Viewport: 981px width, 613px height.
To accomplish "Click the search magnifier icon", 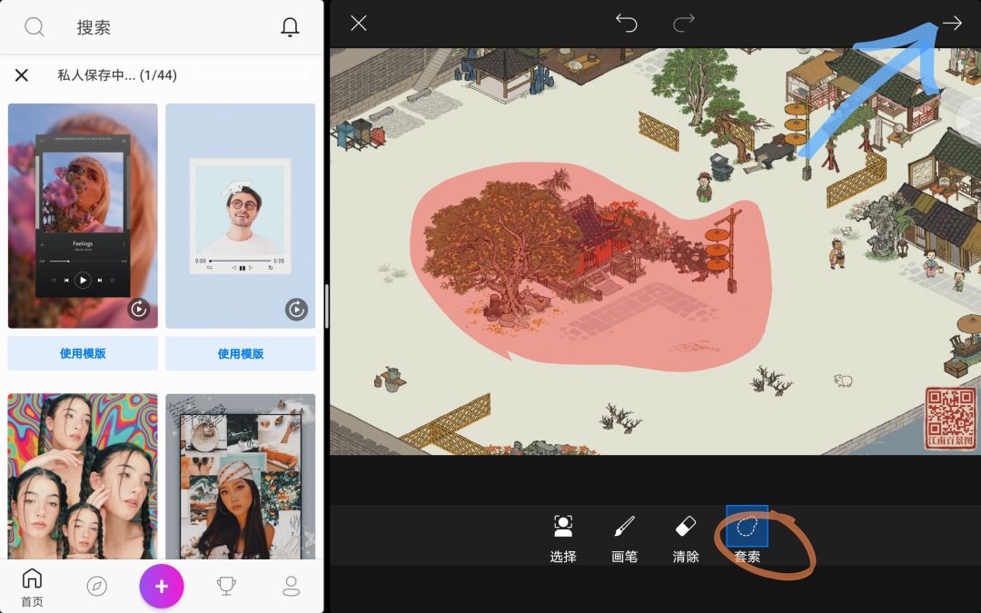I will (x=35, y=27).
